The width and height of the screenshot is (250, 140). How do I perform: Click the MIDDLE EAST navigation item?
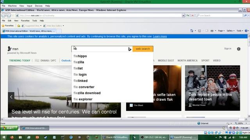coord(166,61)
